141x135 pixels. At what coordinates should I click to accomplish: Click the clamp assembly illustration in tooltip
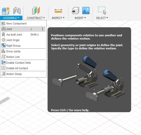pyautogui.click(x=88, y=78)
